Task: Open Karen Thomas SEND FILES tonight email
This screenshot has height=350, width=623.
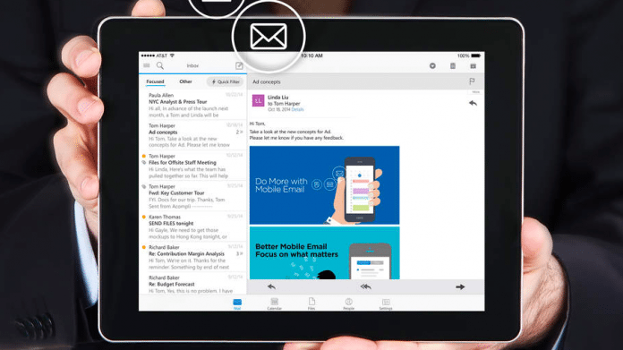Action: (x=193, y=226)
